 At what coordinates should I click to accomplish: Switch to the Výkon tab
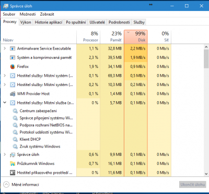pyautogui.click(x=26, y=22)
